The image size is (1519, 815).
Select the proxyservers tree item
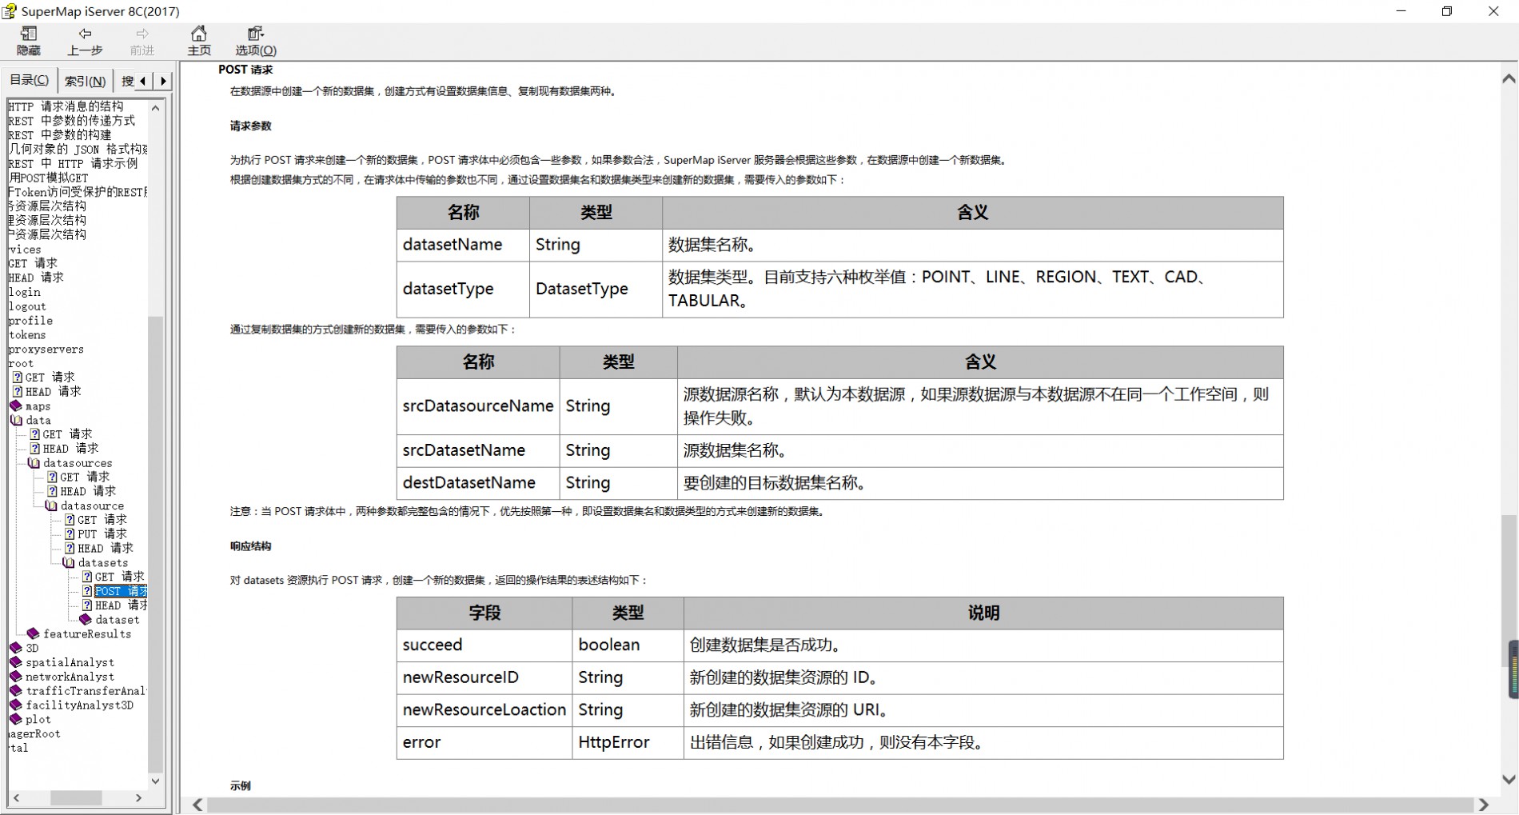46,350
